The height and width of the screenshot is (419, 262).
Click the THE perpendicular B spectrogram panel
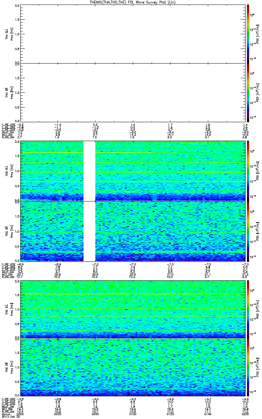point(132,309)
